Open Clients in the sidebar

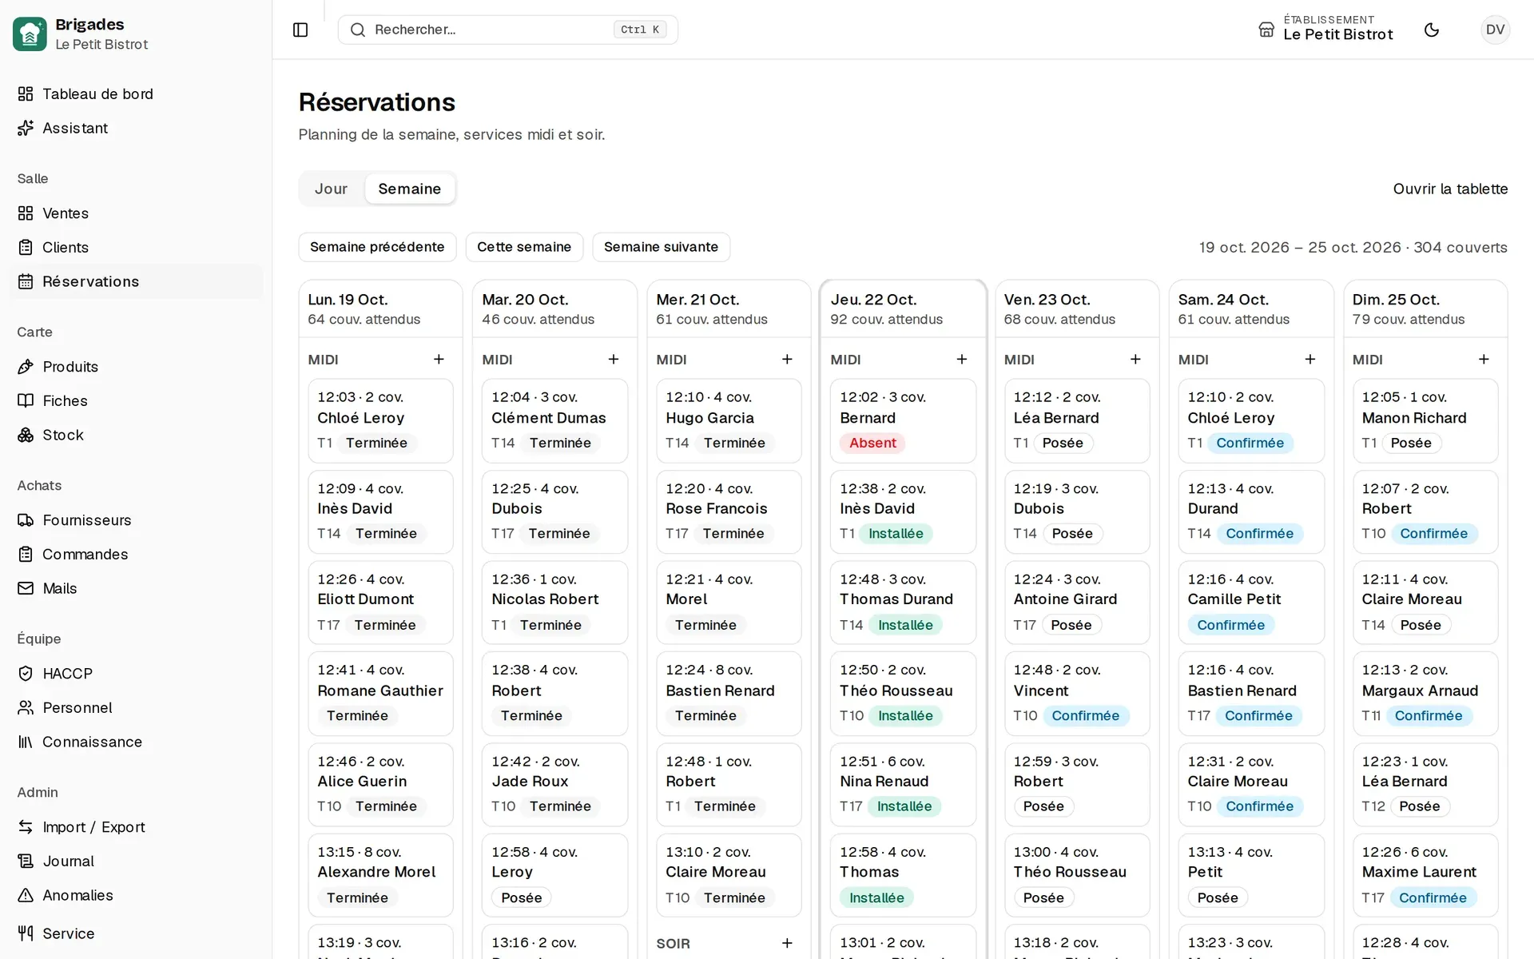coord(136,247)
